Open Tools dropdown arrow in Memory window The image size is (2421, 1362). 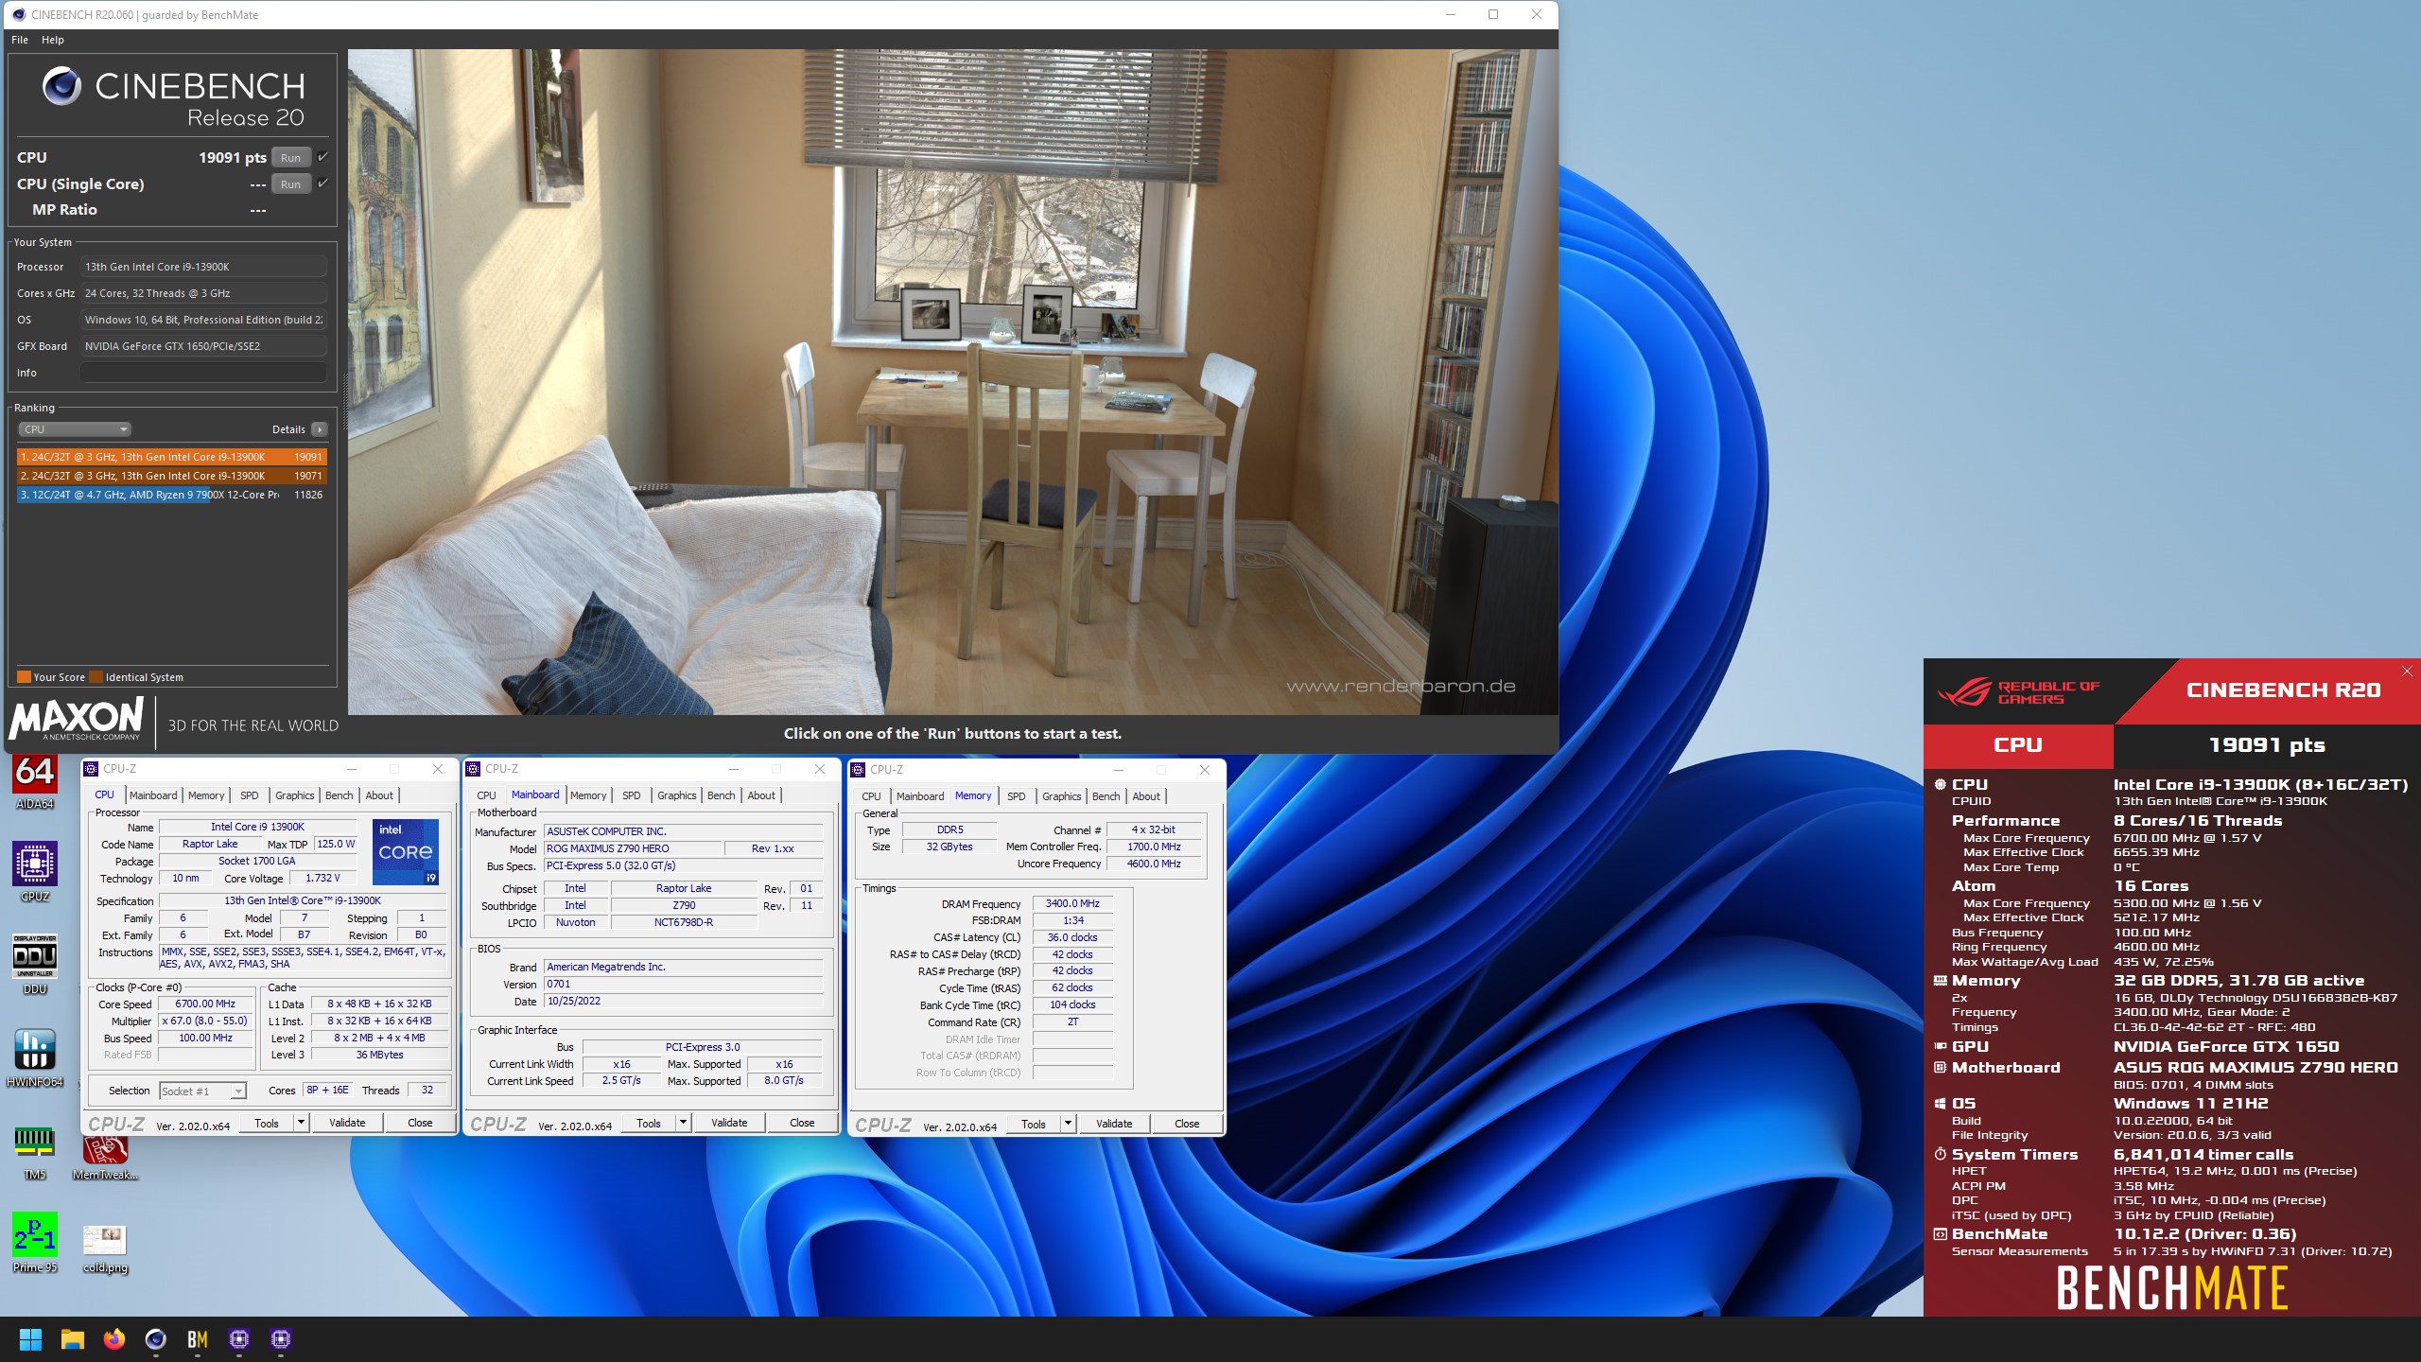pos(1068,1125)
